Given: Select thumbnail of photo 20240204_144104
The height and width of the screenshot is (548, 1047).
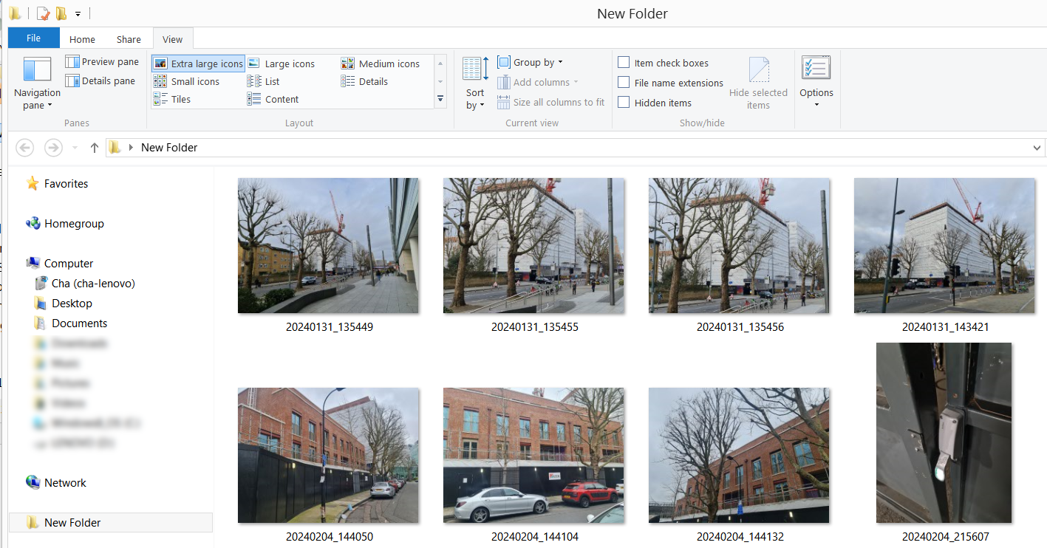Looking at the screenshot, I should click(533, 455).
